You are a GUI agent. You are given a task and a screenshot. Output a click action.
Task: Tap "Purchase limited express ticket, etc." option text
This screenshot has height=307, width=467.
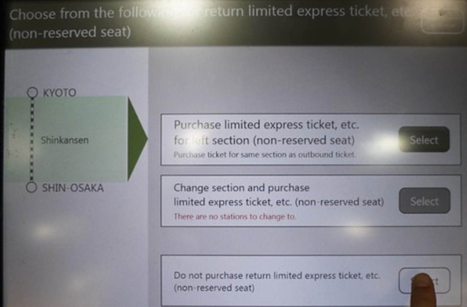click(266, 125)
